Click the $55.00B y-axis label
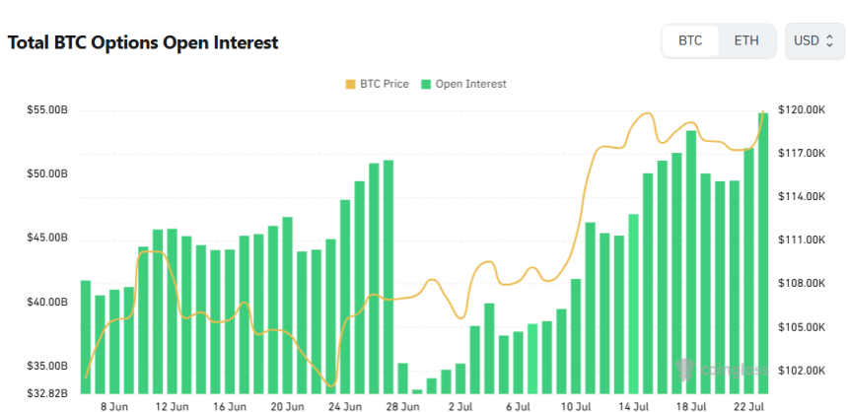This screenshot has height=412, width=848. coord(47,110)
